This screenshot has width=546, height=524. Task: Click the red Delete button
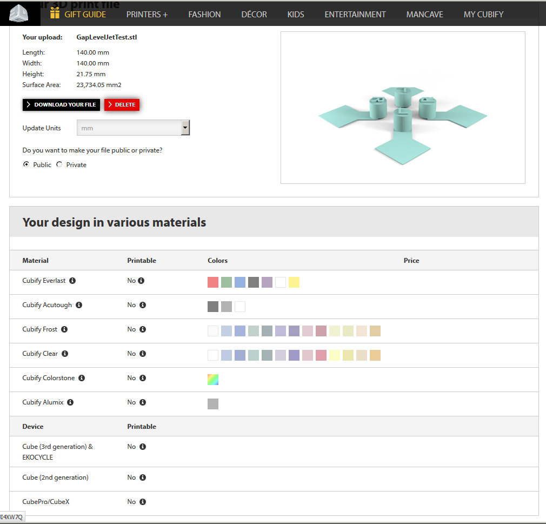pyautogui.click(x=122, y=105)
